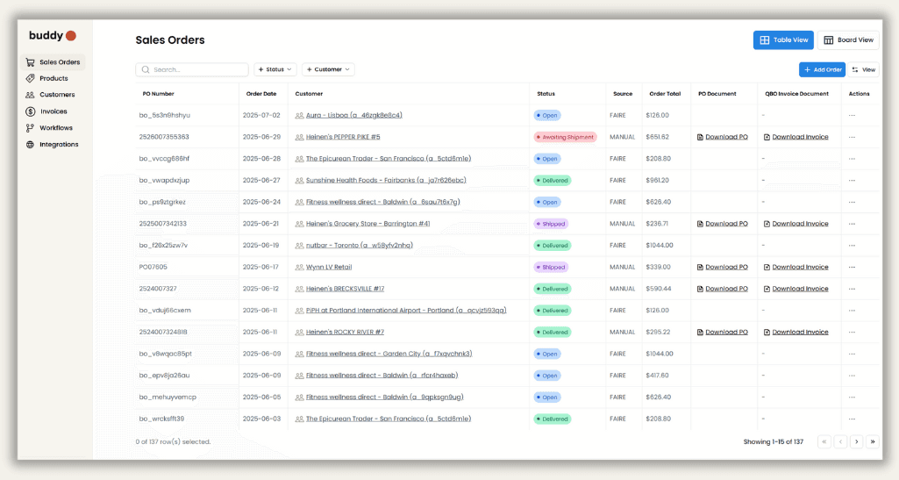This screenshot has width=899, height=480.
Task: Click the PO Number column header
Action: [158, 94]
